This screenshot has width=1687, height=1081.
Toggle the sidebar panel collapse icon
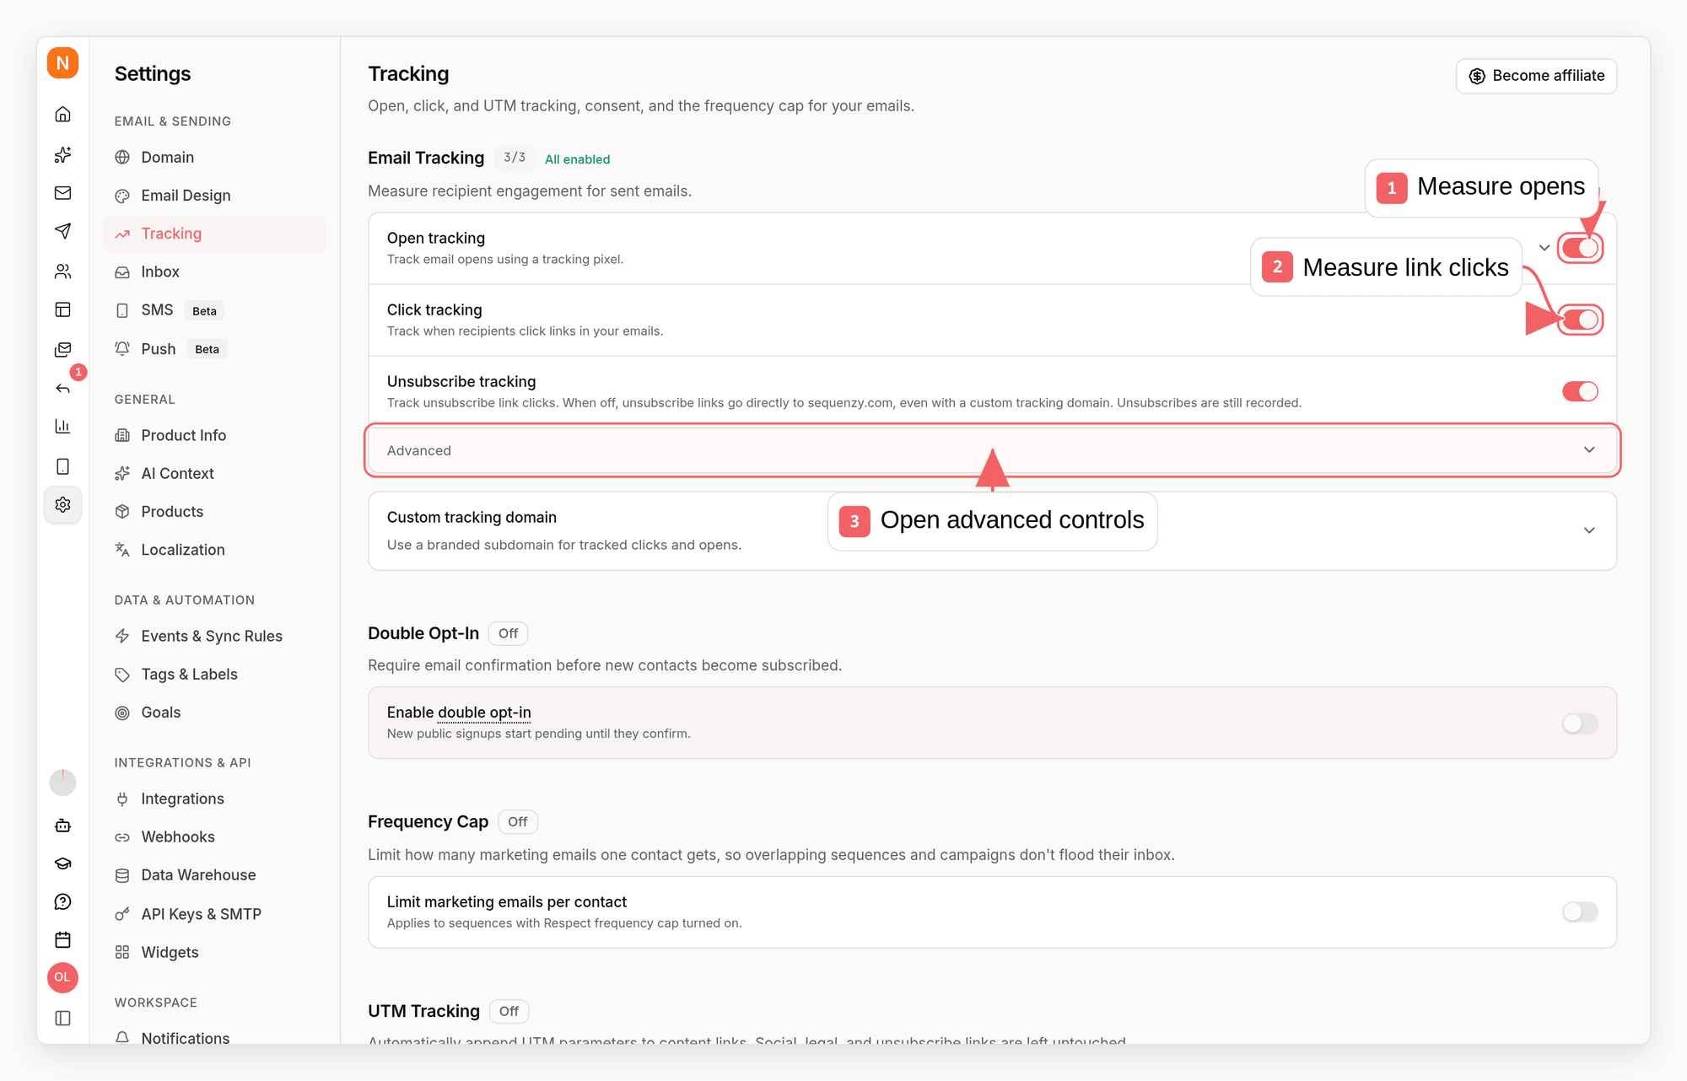point(62,1019)
